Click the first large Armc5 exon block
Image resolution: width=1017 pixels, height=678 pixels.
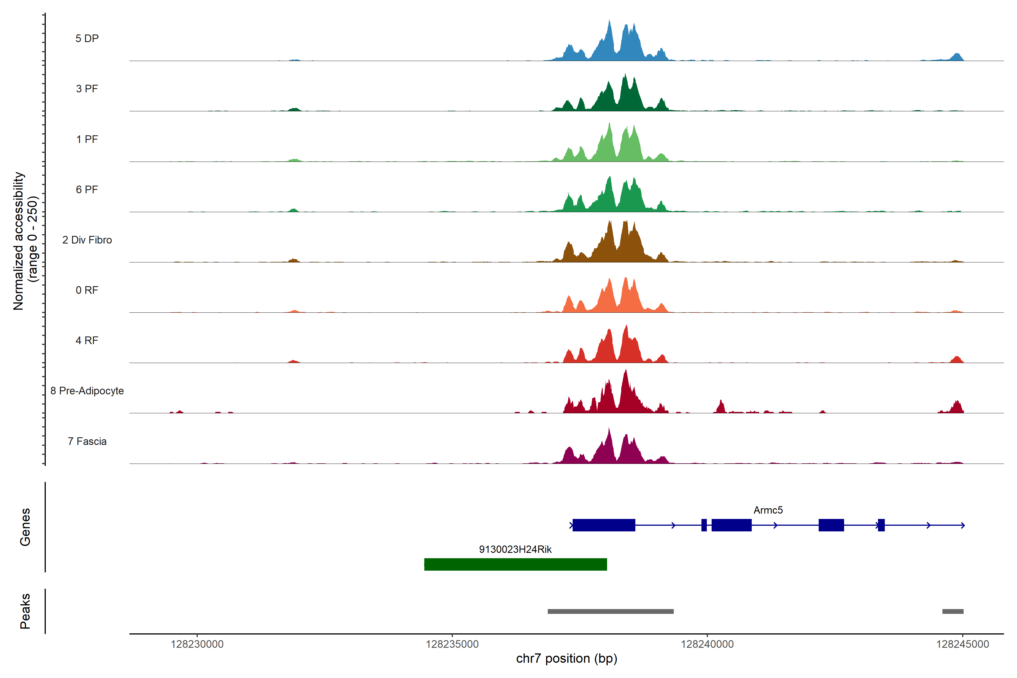click(x=604, y=525)
